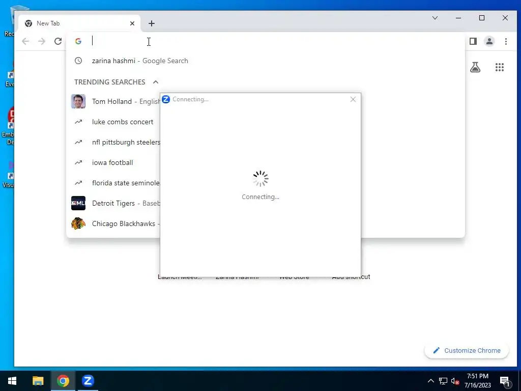Open network status tray icon

[x=443, y=381]
